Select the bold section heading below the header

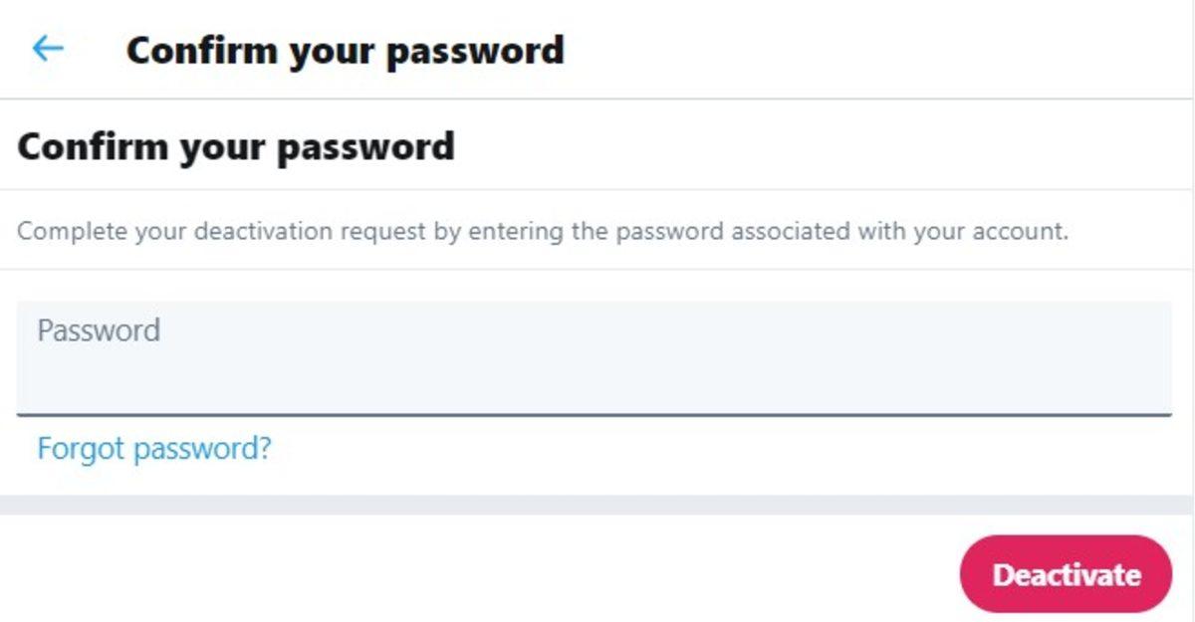pos(236,146)
